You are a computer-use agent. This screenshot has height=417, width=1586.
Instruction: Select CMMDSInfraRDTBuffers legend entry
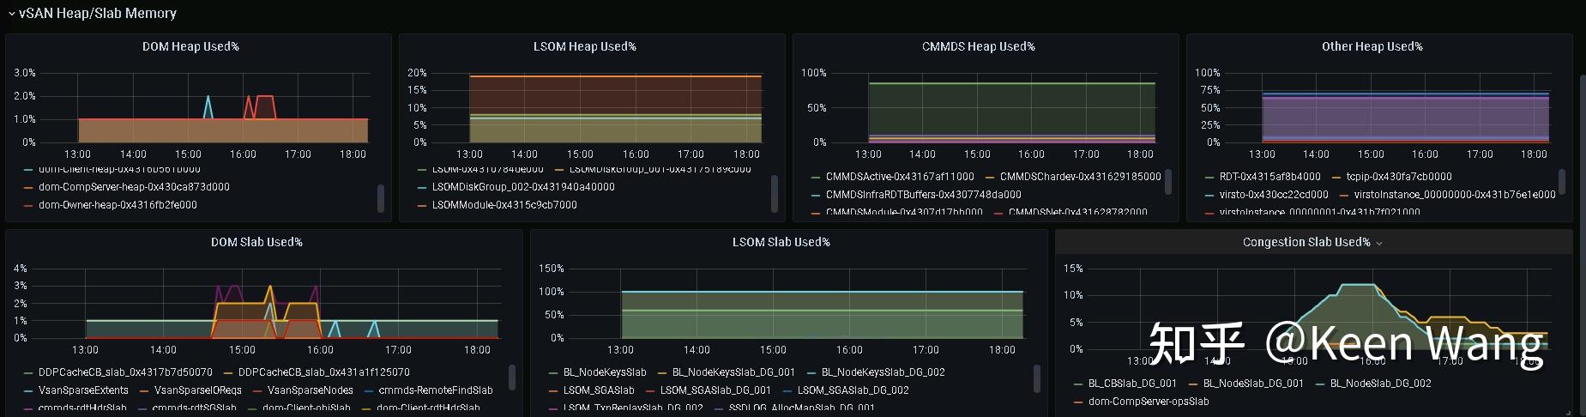point(923,195)
